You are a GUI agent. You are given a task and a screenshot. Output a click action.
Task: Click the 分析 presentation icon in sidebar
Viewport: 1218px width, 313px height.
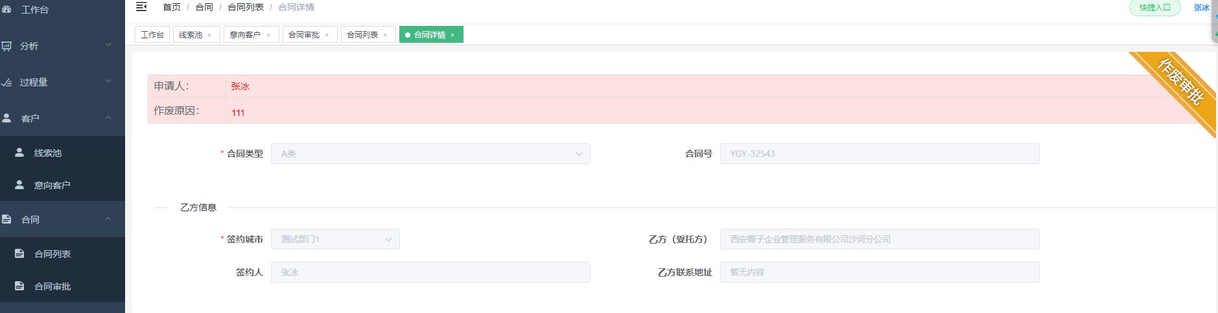click(6, 46)
